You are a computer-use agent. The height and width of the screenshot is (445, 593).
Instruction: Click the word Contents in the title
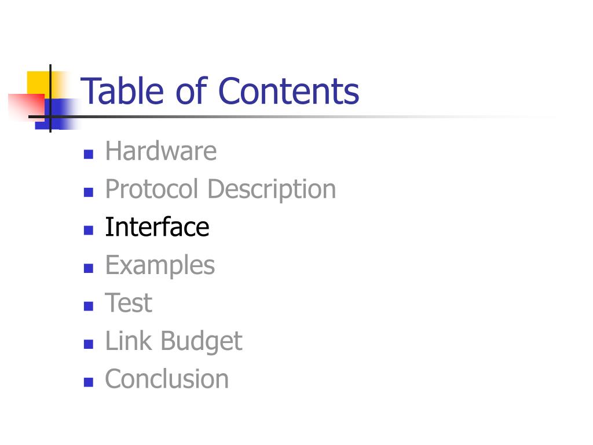click(289, 91)
